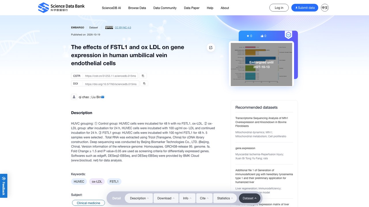Open the CC BY-NC 4.0 license link
369x207 pixels.
tap(123, 28)
